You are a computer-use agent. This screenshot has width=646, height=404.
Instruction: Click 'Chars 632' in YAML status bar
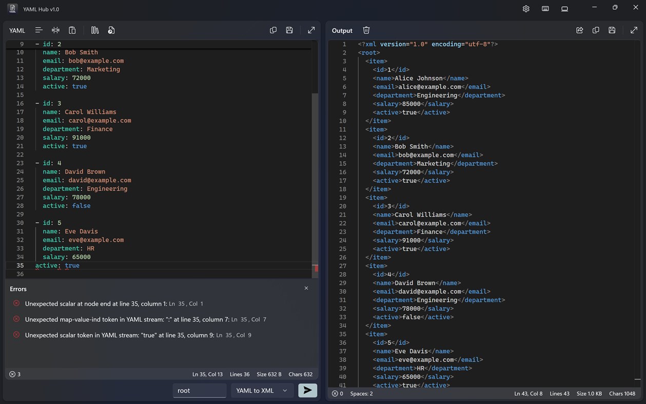pyautogui.click(x=301, y=374)
